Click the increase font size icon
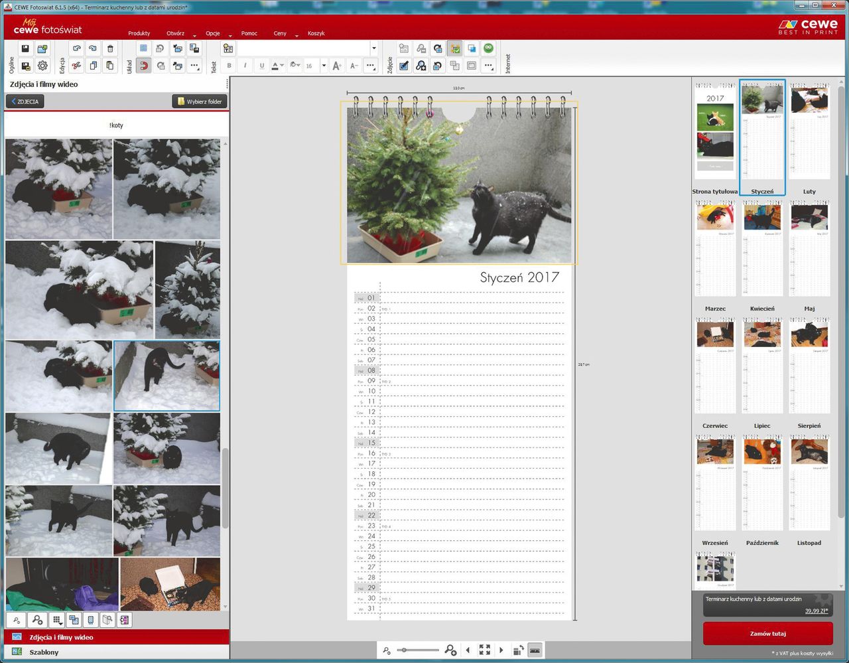This screenshot has width=849, height=663. coord(337,66)
